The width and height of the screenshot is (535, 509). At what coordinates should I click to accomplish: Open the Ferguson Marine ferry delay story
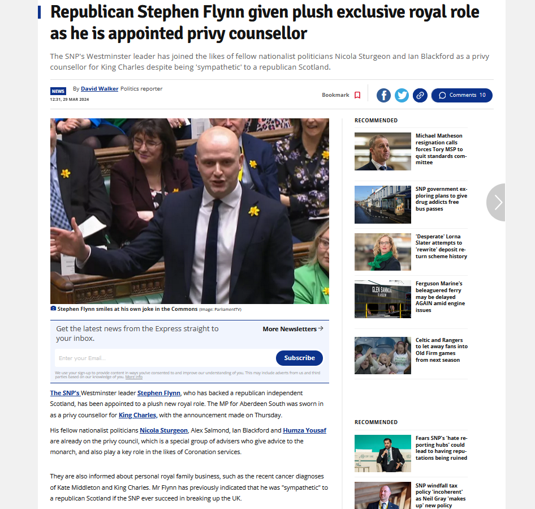pyautogui.click(x=440, y=297)
